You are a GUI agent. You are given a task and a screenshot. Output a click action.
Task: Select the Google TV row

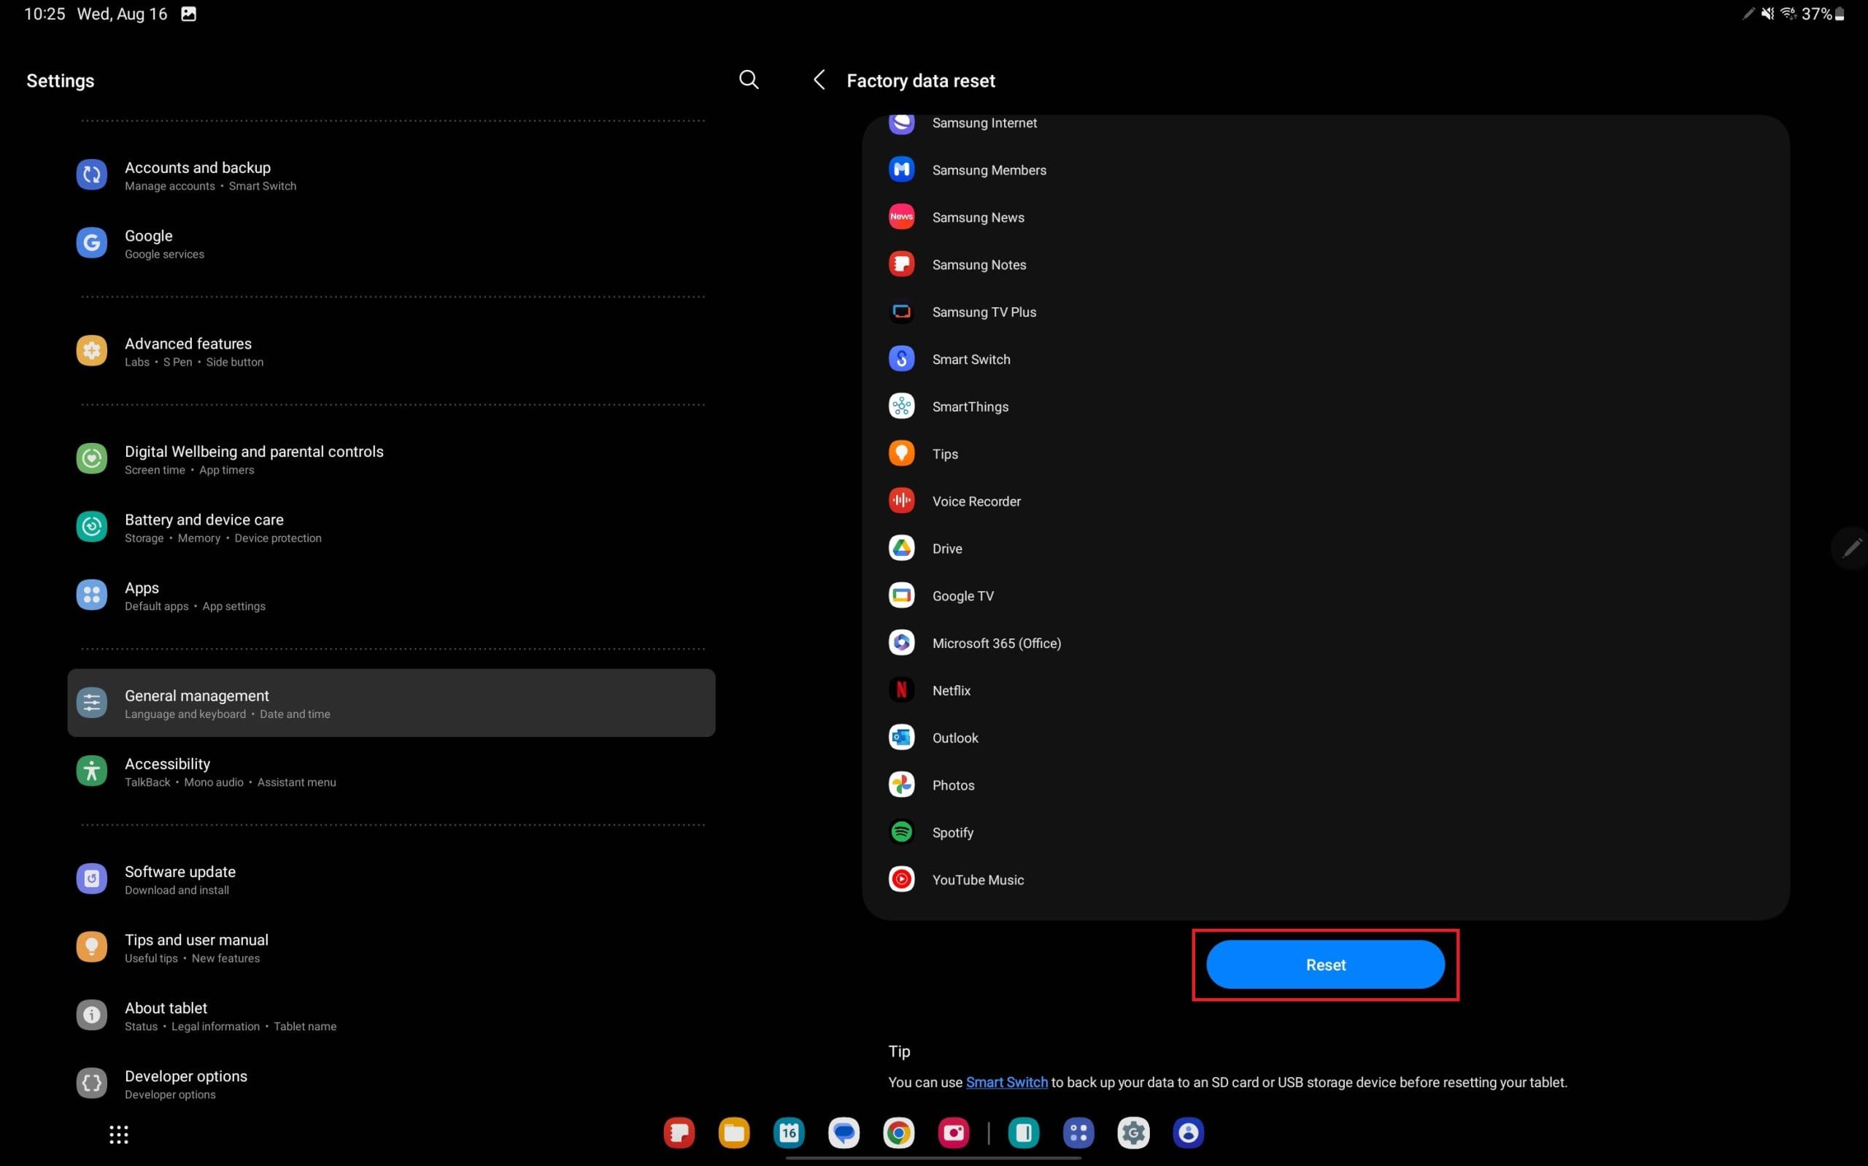pos(1325,595)
